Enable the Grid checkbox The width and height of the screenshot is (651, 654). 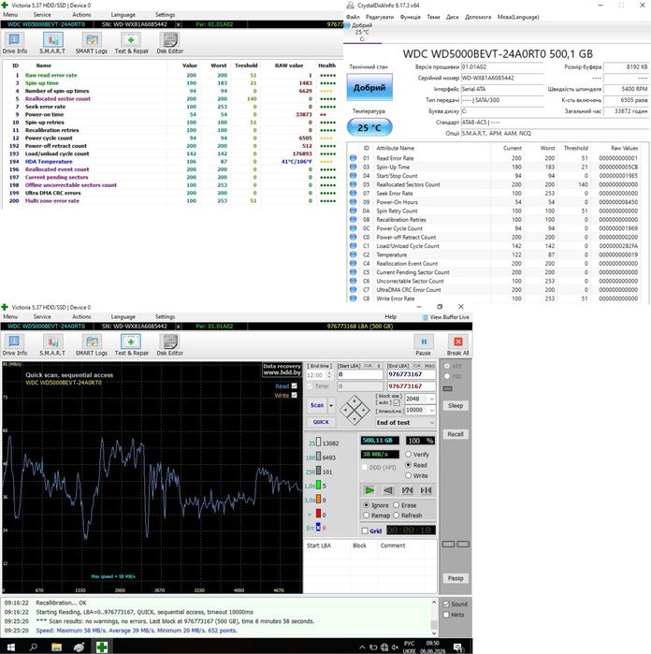click(x=366, y=530)
